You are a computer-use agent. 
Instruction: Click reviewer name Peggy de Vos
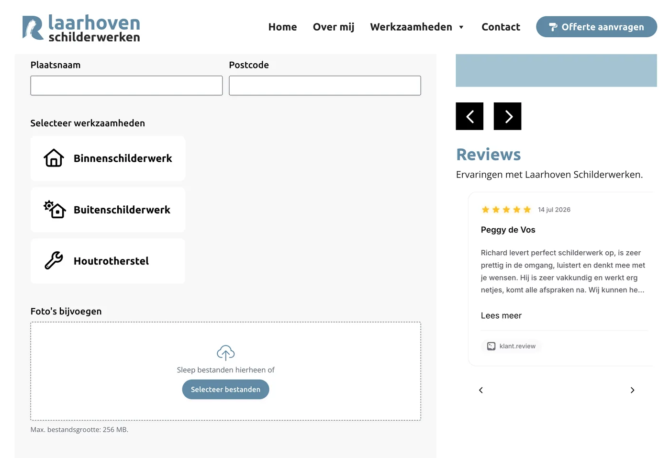click(x=508, y=230)
